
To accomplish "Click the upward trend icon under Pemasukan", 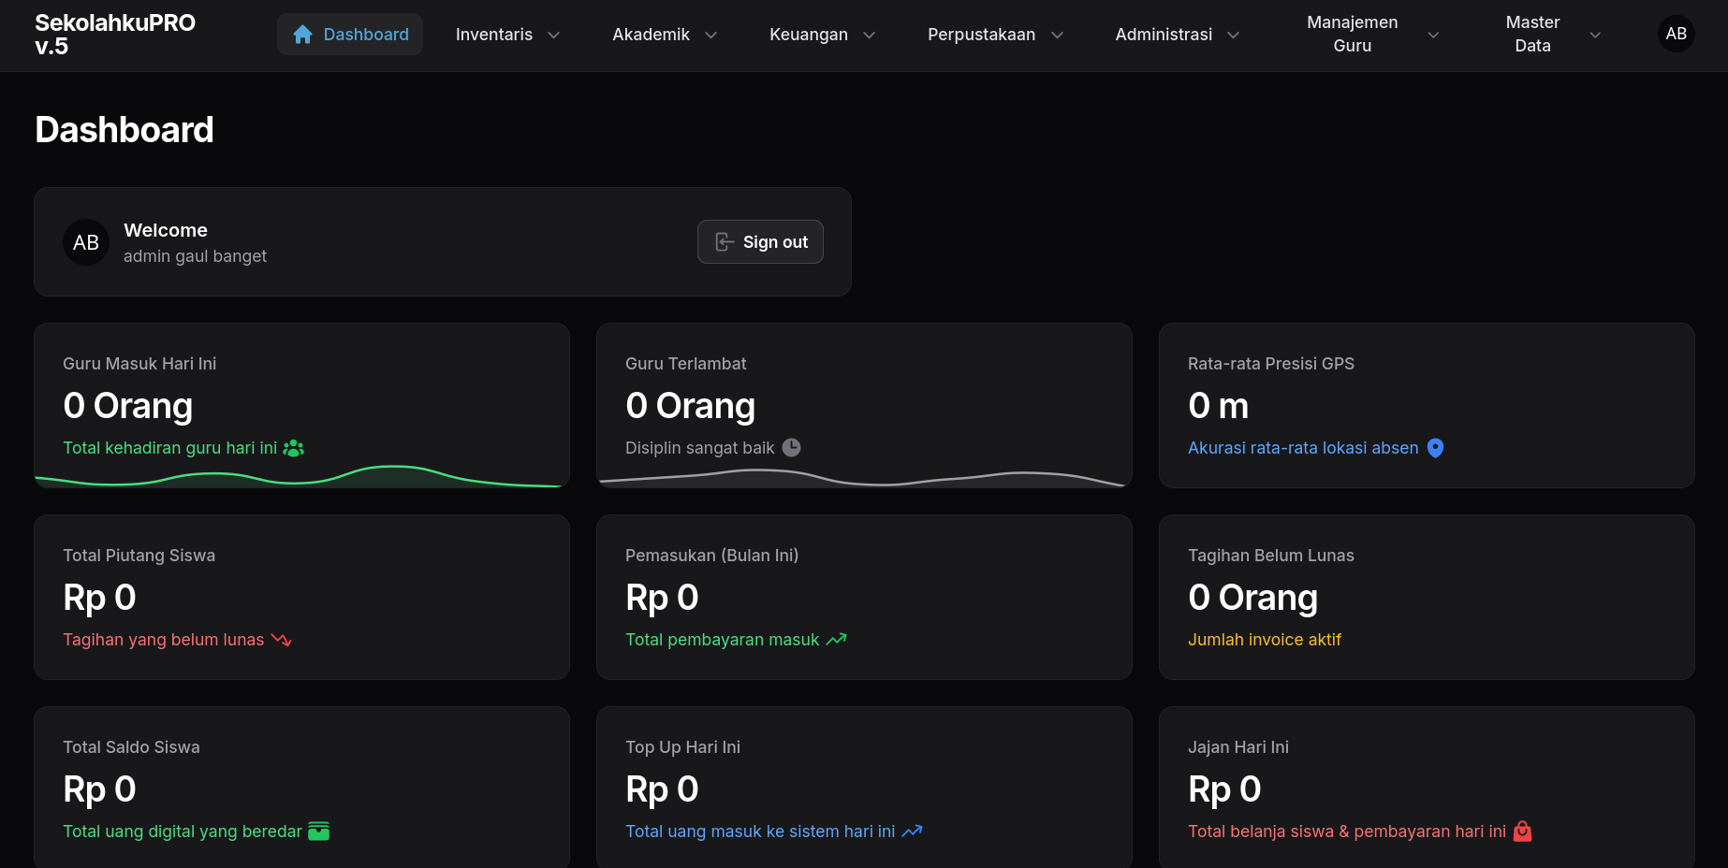I will pyautogui.click(x=836, y=640).
